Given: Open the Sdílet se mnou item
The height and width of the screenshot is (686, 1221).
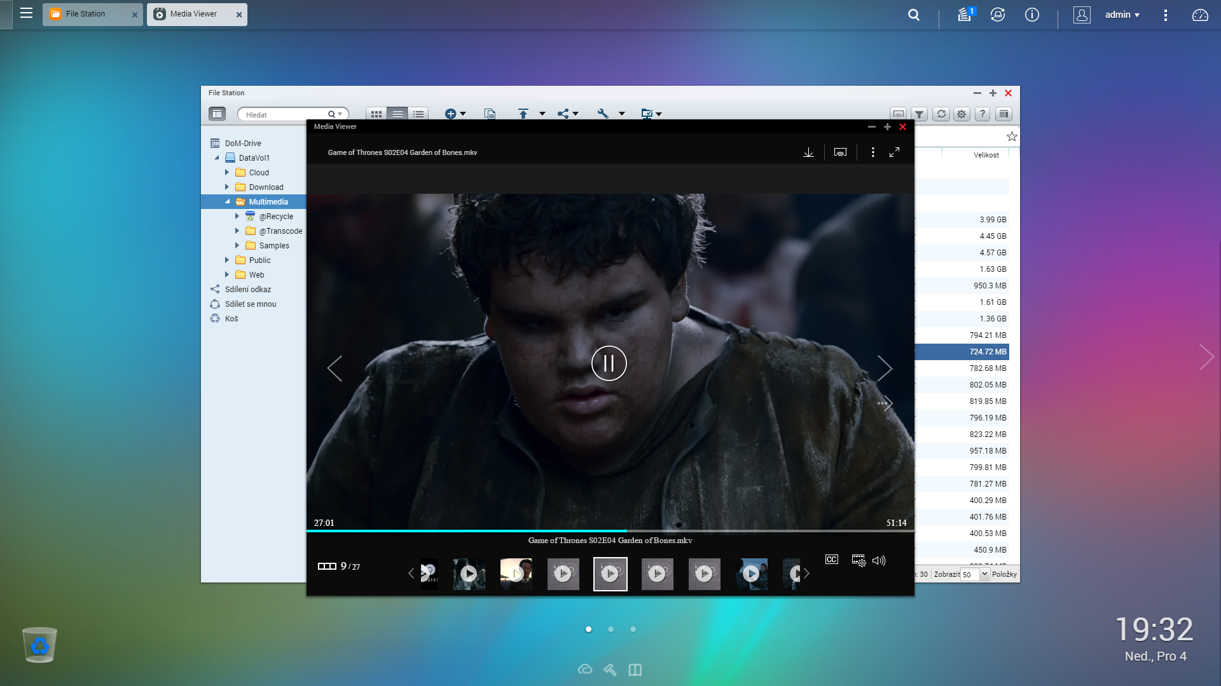Looking at the screenshot, I should [x=250, y=304].
